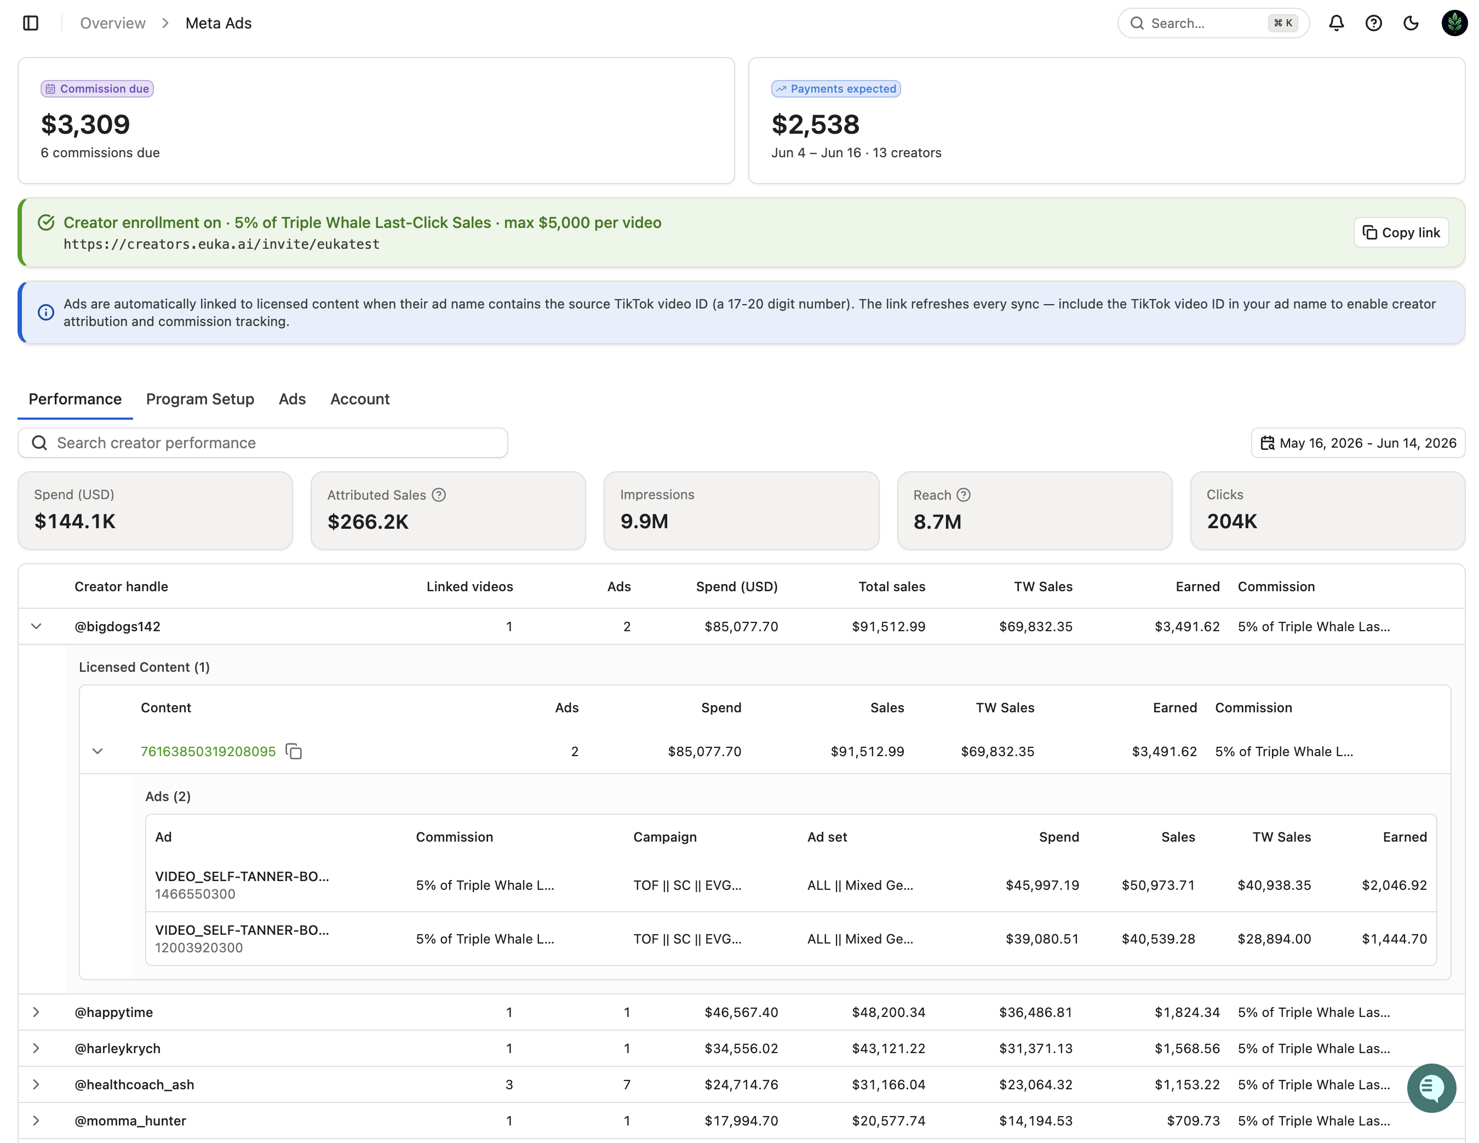Click @healthcoach_ash creator handle
The width and height of the screenshot is (1479, 1143).
[134, 1084]
